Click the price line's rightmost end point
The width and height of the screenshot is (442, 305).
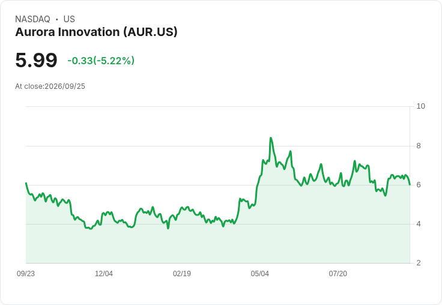(x=410, y=185)
